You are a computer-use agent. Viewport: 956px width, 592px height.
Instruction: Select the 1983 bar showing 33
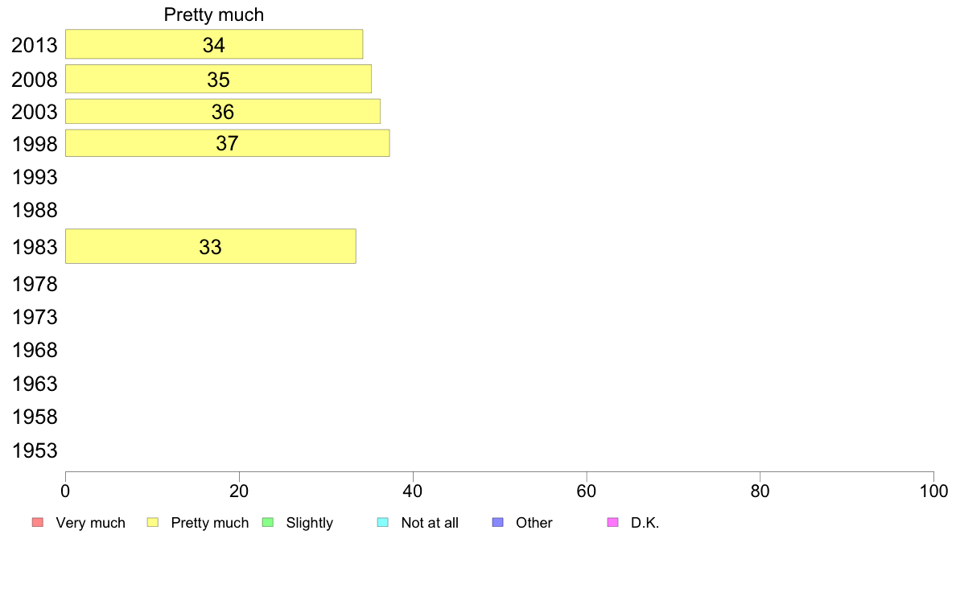(210, 246)
